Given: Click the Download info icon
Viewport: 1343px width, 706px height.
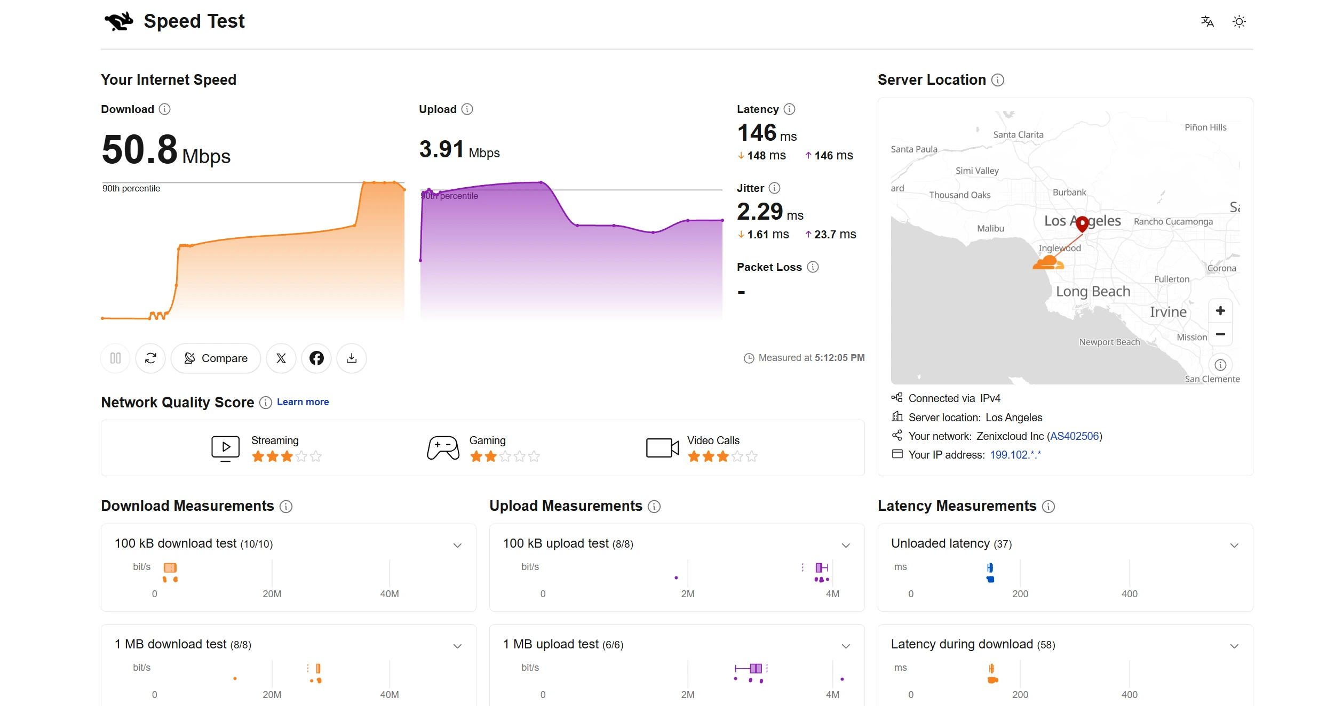Looking at the screenshot, I should click(165, 109).
